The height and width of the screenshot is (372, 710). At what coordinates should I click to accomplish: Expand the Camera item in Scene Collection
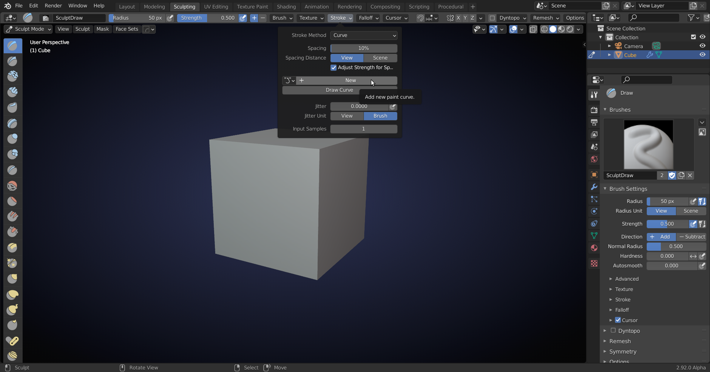(610, 45)
